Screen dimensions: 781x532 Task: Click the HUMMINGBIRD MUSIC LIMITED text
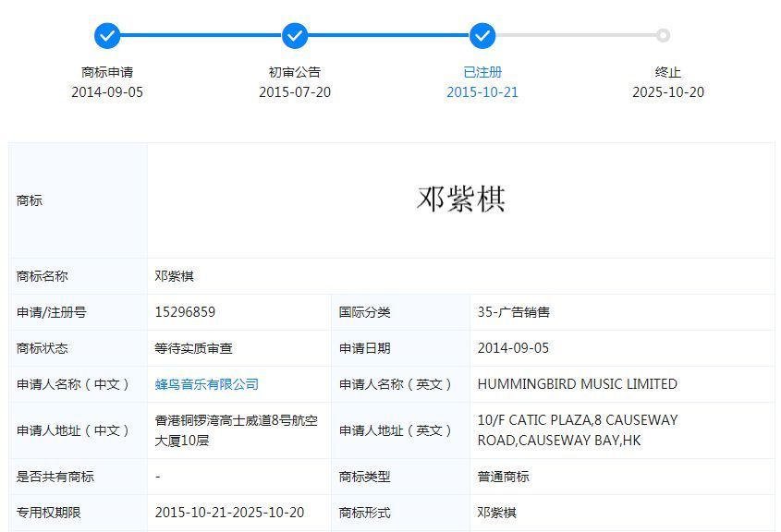(x=578, y=384)
